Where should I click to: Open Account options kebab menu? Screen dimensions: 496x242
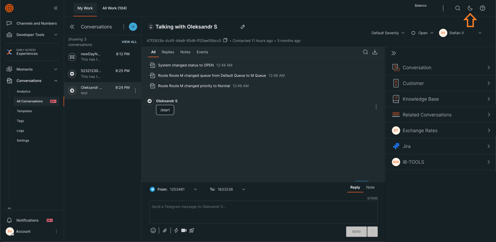[x=56, y=231]
